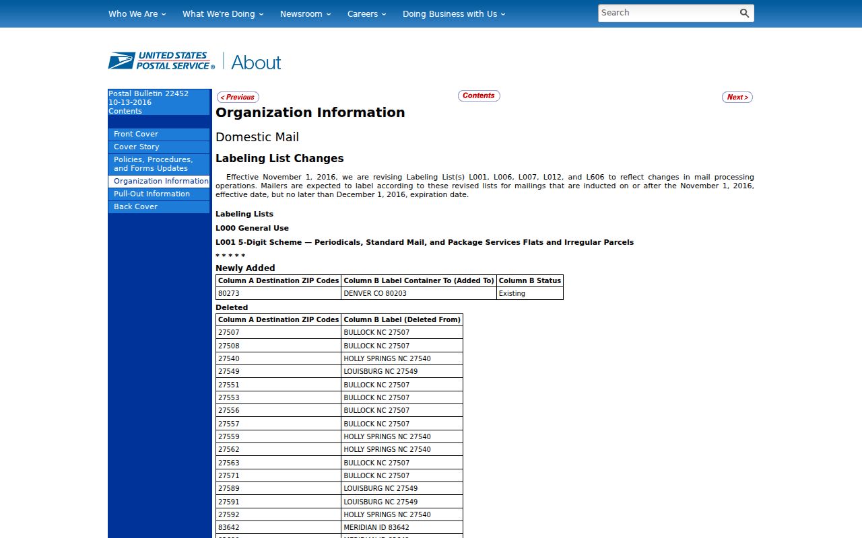
Task: Click ZIP code cell 27589
Action: tap(278, 488)
